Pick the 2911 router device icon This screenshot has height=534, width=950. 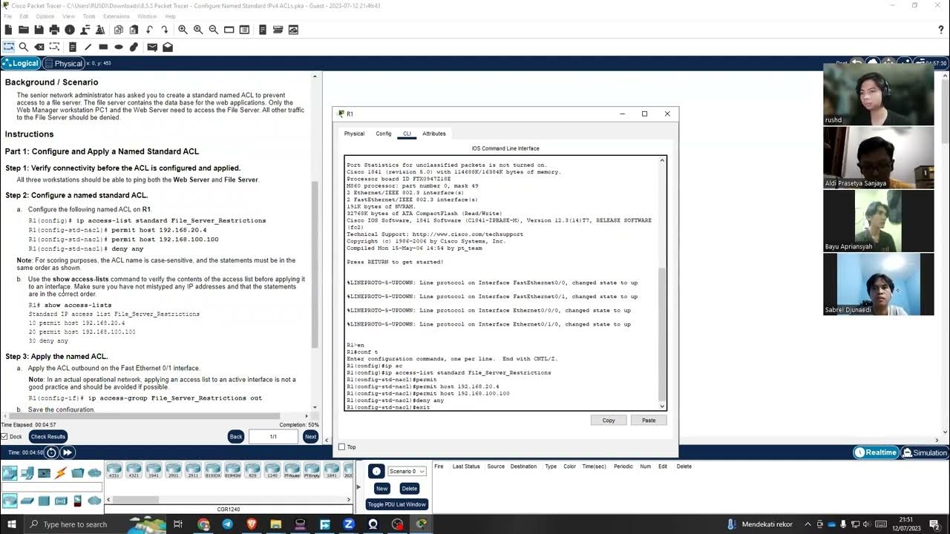[193, 470]
